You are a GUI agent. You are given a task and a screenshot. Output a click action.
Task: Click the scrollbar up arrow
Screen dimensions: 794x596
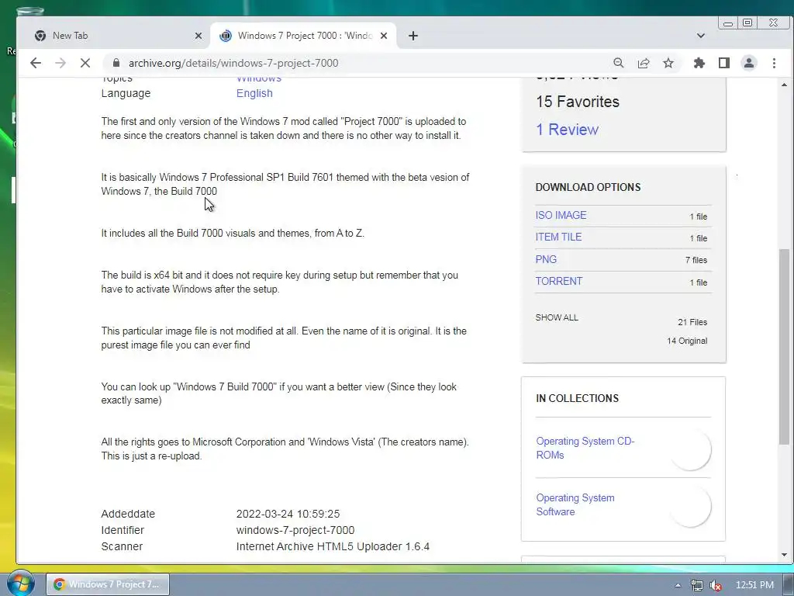784,85
